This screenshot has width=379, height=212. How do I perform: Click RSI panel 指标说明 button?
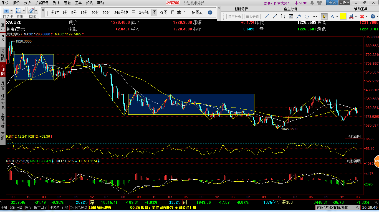click(354, 137)
